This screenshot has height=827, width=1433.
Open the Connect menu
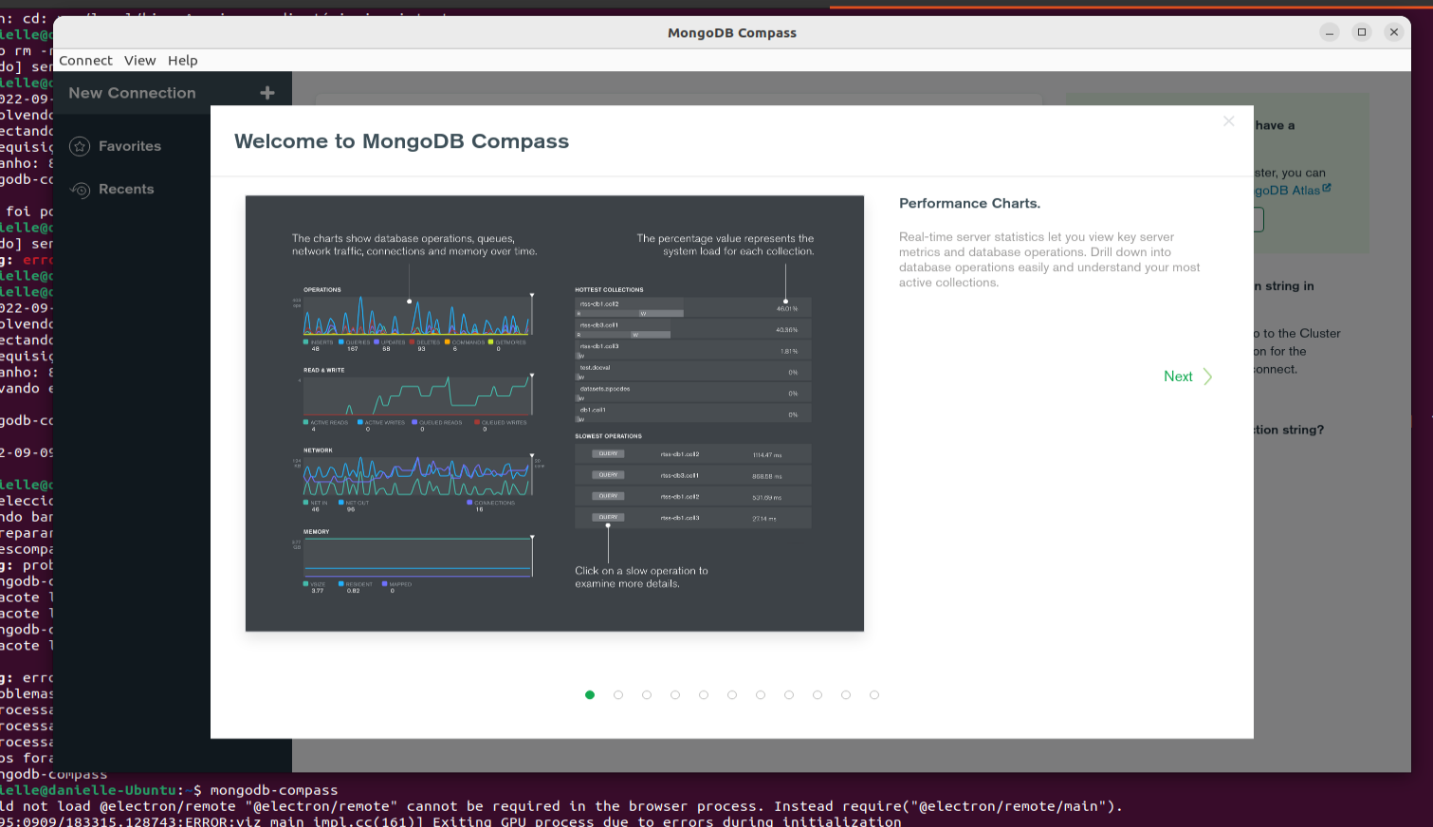85,61
